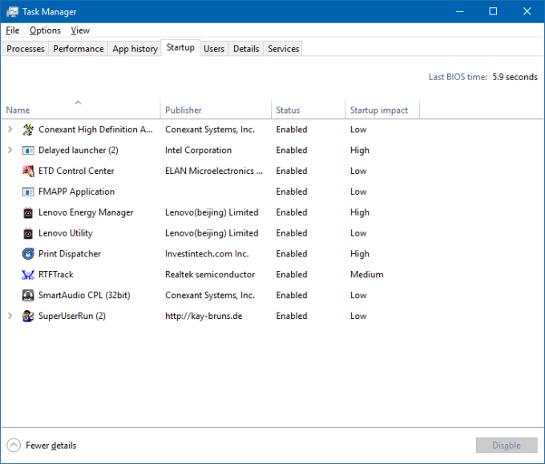The height and width of the screenshot is (464, 545).
Task: Click the Task Manager title bar icon
Action: 12,12
